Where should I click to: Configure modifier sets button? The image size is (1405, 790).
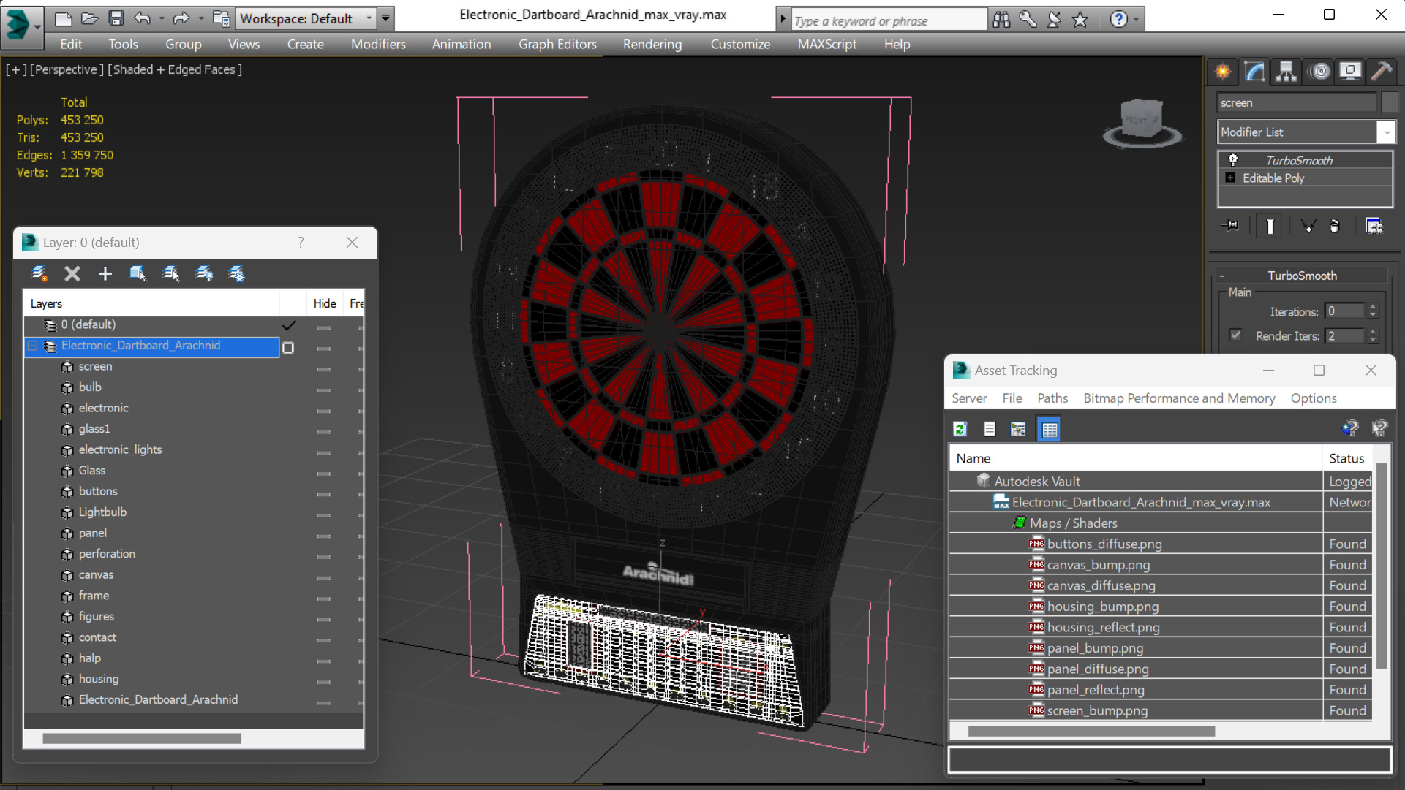1374,226
